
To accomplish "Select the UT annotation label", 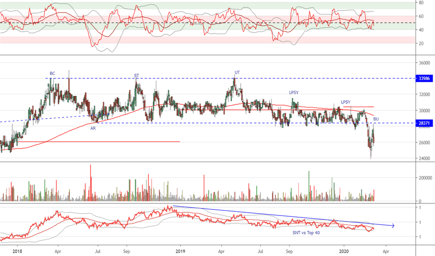I will pos(237,73).
